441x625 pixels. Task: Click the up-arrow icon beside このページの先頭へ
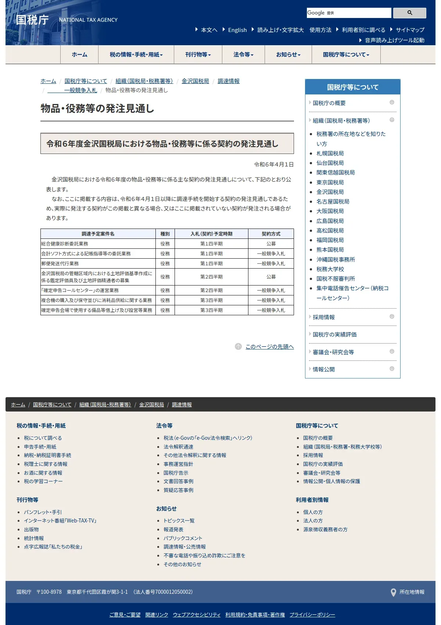238,346
